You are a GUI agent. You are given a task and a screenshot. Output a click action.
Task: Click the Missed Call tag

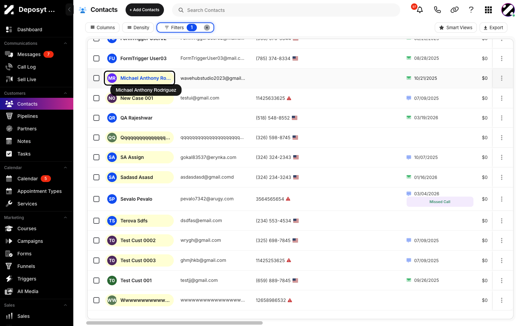[440, 202]
